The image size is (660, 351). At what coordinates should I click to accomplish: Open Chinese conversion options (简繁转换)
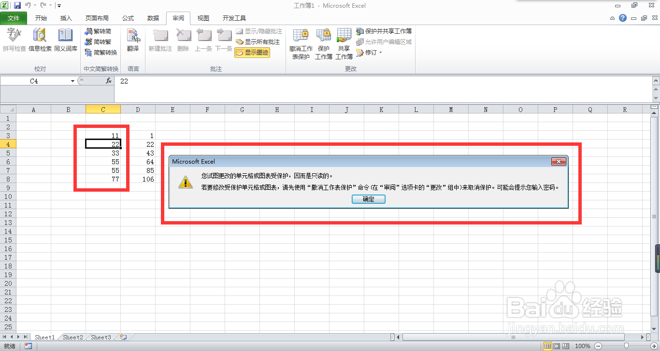coord(101,53)
